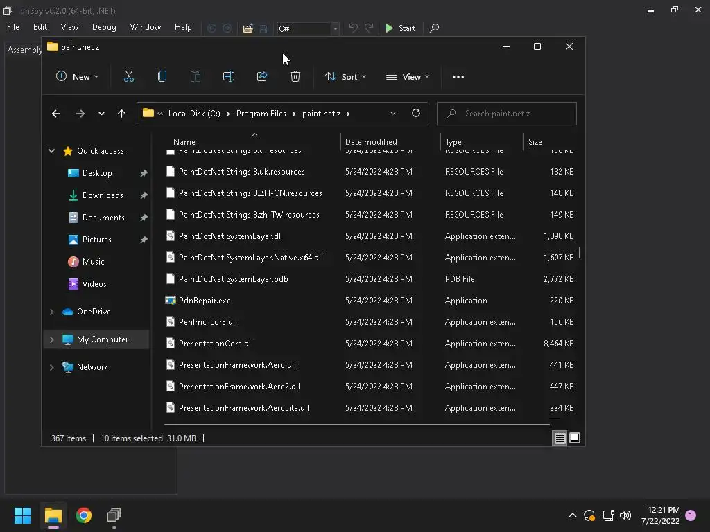Open the clock and date tray area
Viewport: 710px width, 532px height.
660,515
